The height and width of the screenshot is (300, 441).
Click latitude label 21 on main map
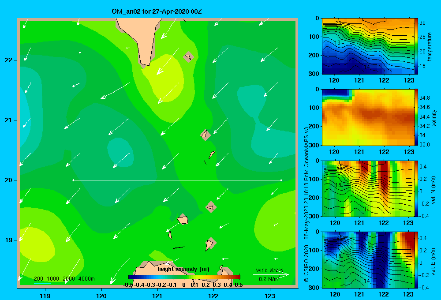click(x=9, y=120)
